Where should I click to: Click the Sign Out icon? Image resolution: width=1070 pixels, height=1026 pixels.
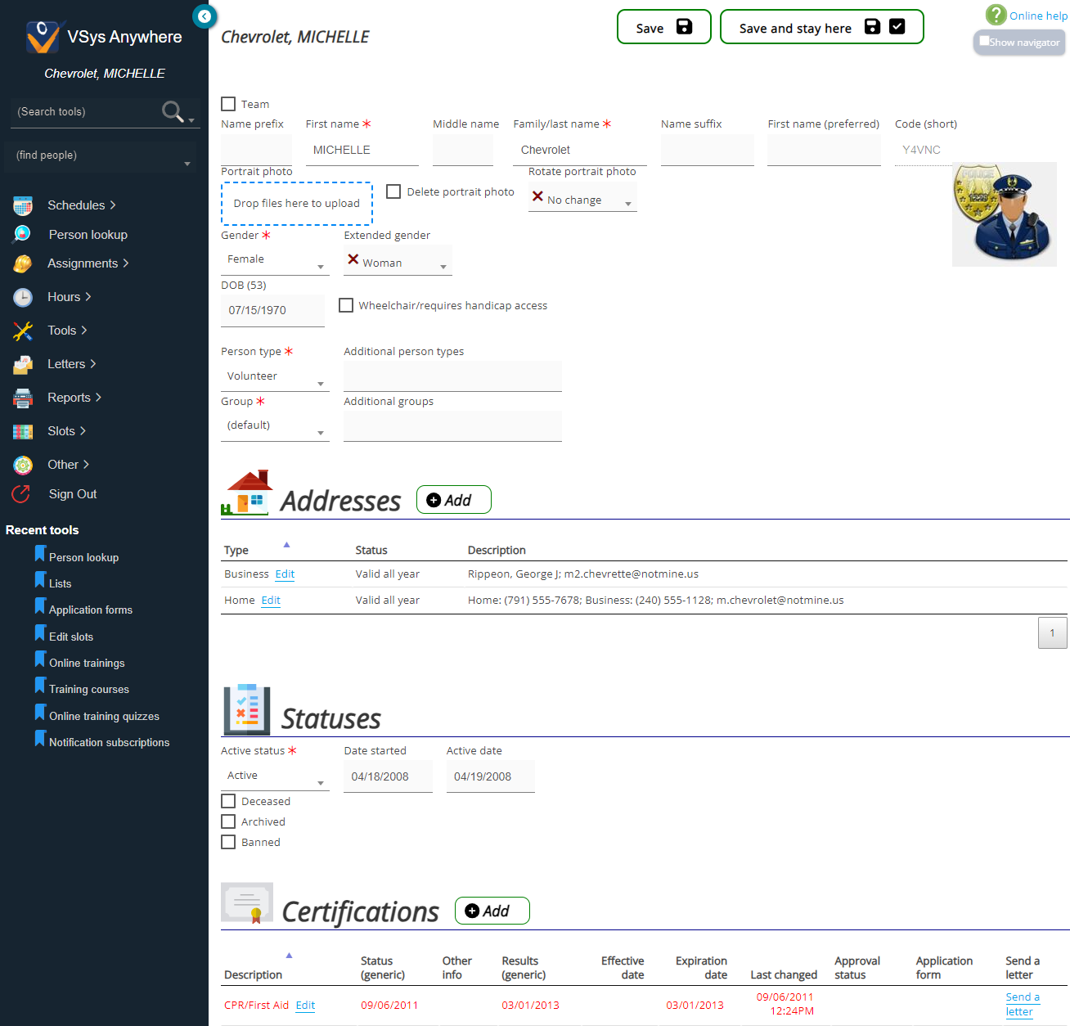21,494
